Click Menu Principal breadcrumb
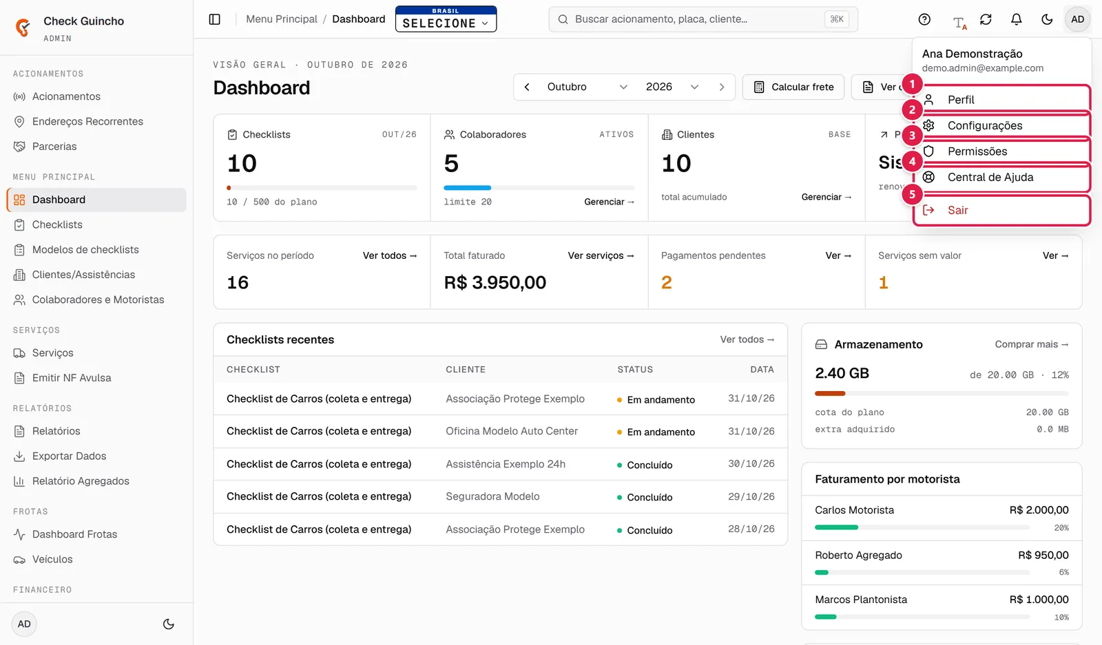The width and height of the screenshot is (1102, 645). coord(282,19)
